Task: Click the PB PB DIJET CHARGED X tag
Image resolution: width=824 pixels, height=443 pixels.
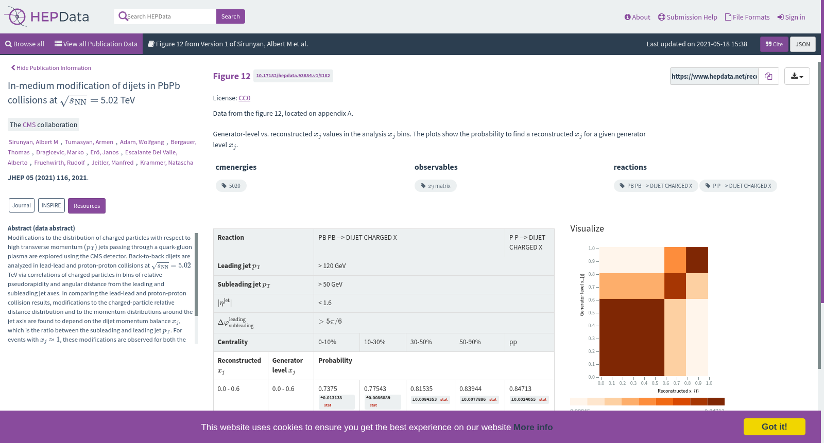Action: 656,186
